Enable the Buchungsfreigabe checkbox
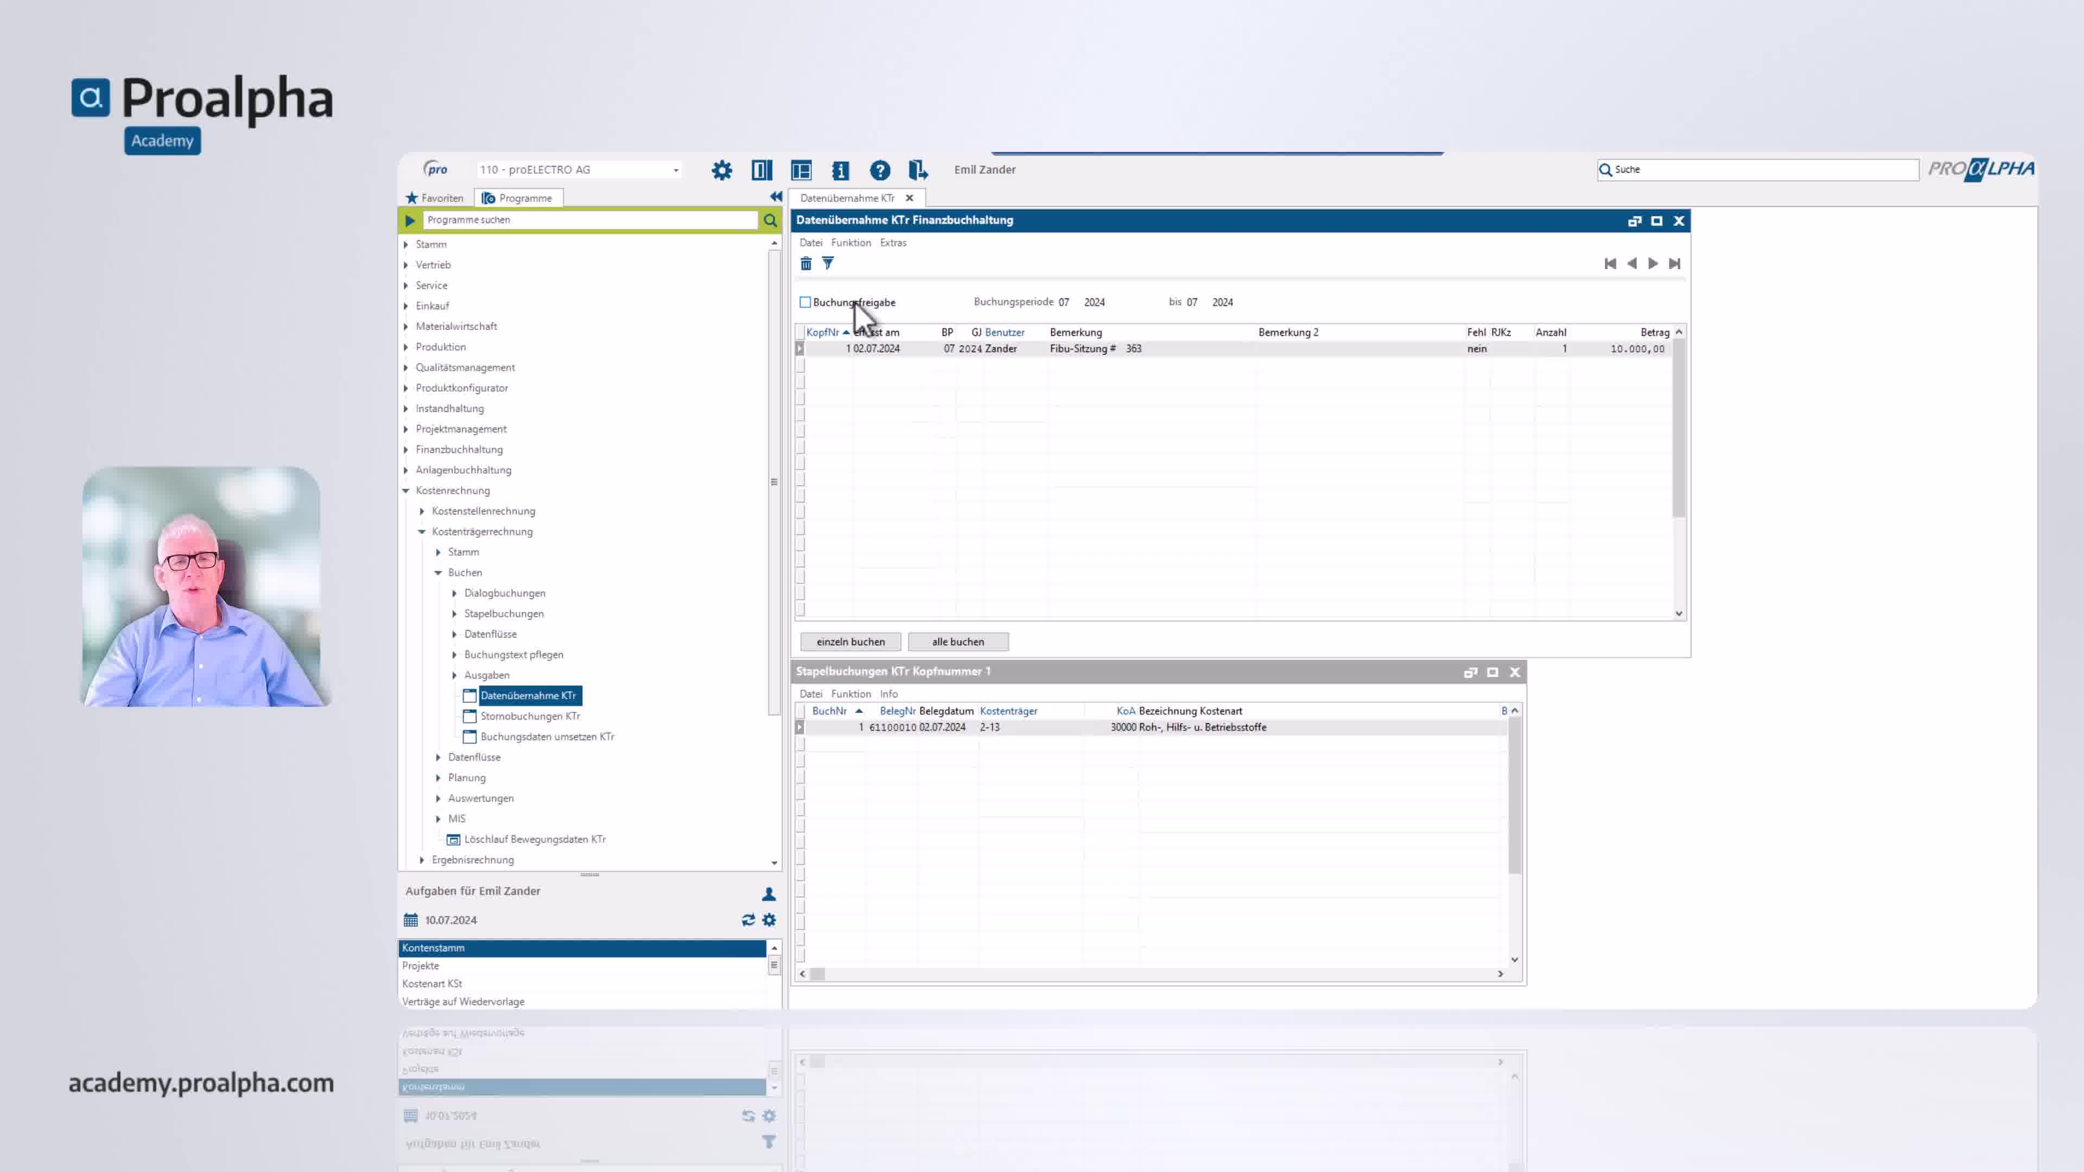Viewport: 2084px width, 1172px height. [805, 303]
